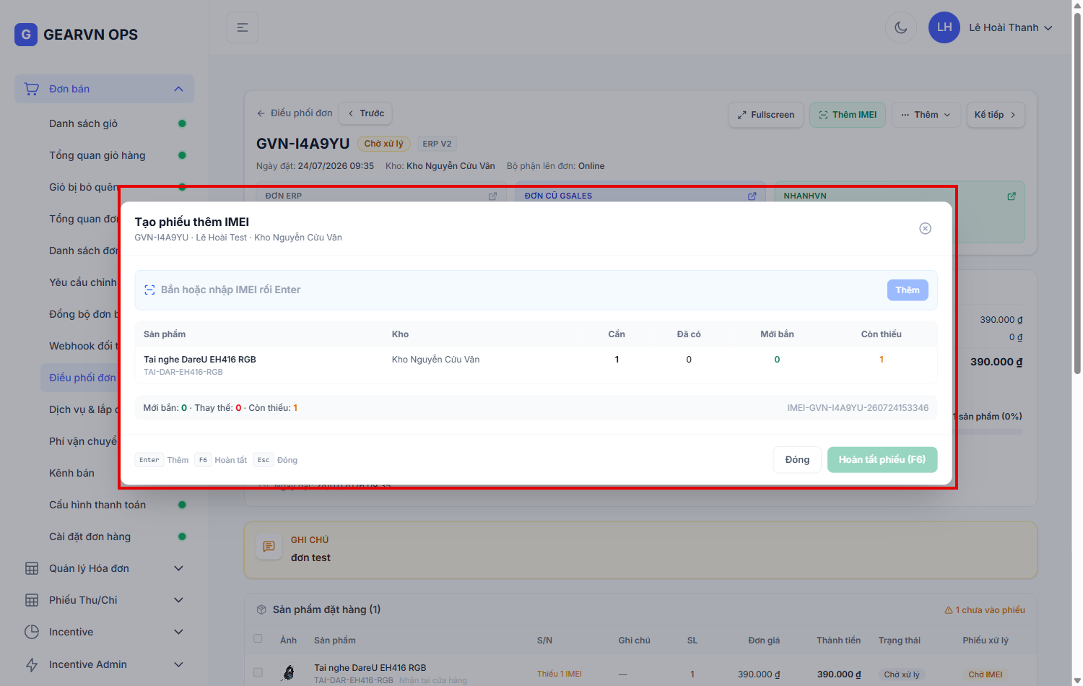Close the Tạo phiếu thêm IMEI dialog
1083x686 pixels.
[925, 228]
